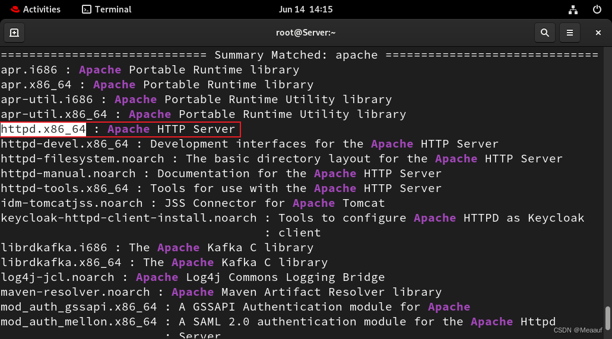
Task: Click the highlighted httpd.x86_64 package name
Action: pyautogui.click(x=43, y=129)
